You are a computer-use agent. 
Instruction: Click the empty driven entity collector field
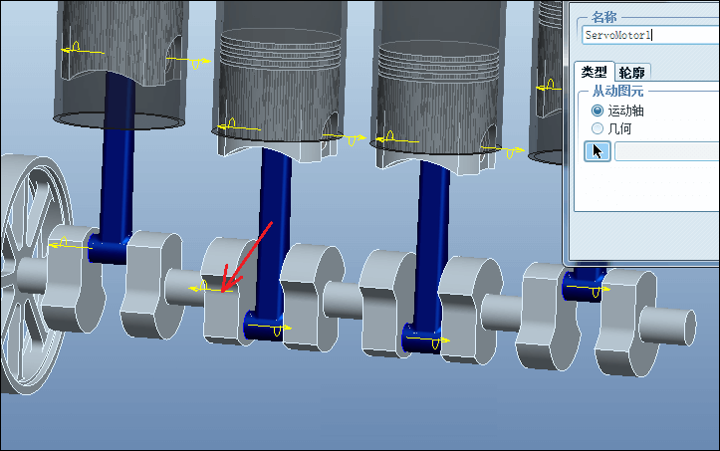[667, 151]
